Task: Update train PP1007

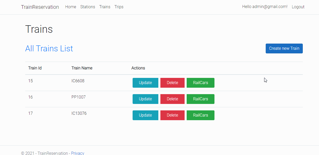Action: tap(145, 99)
